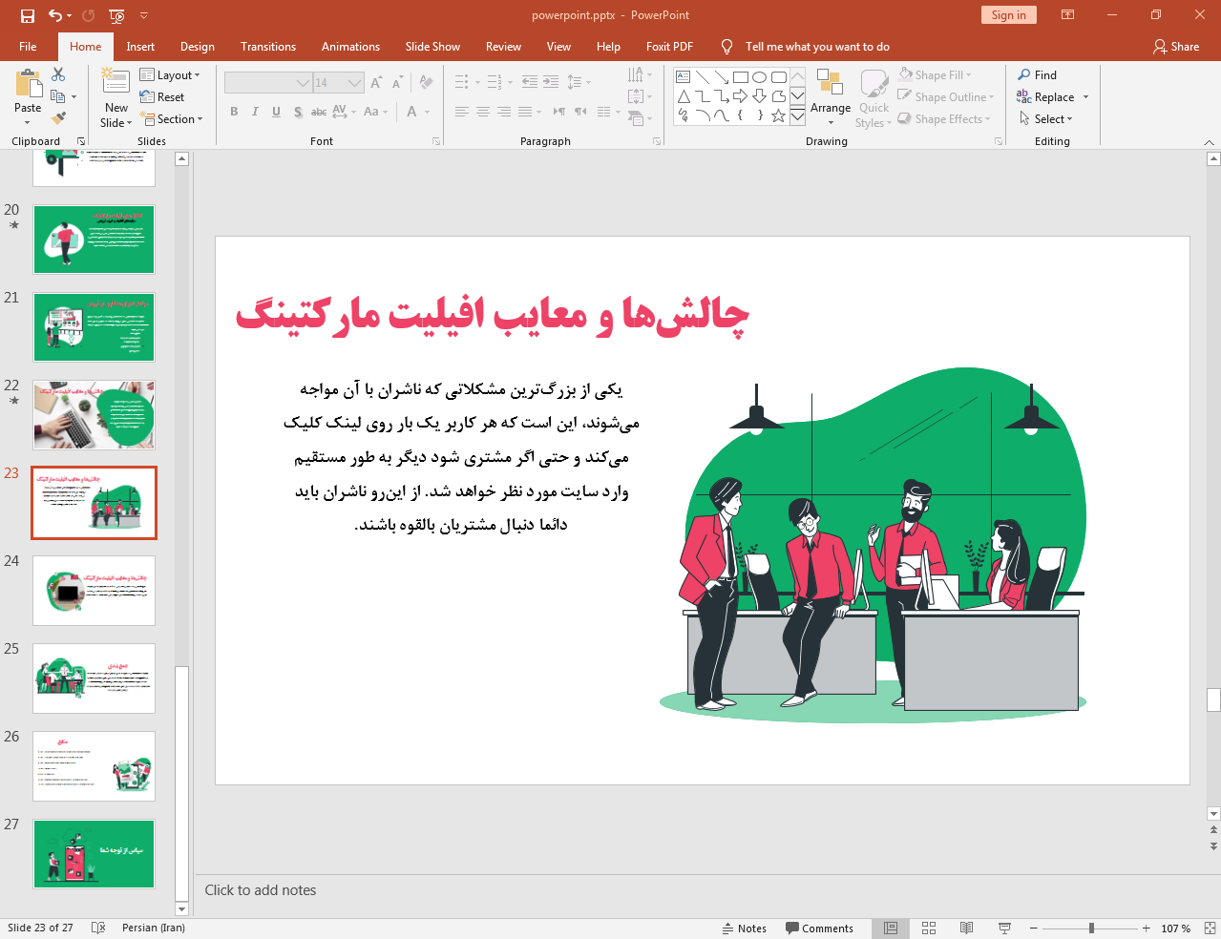Toggle Strikethrough formatting
Screen dimensions: 1221x939
pyautogui.click(x=319, y=112)
